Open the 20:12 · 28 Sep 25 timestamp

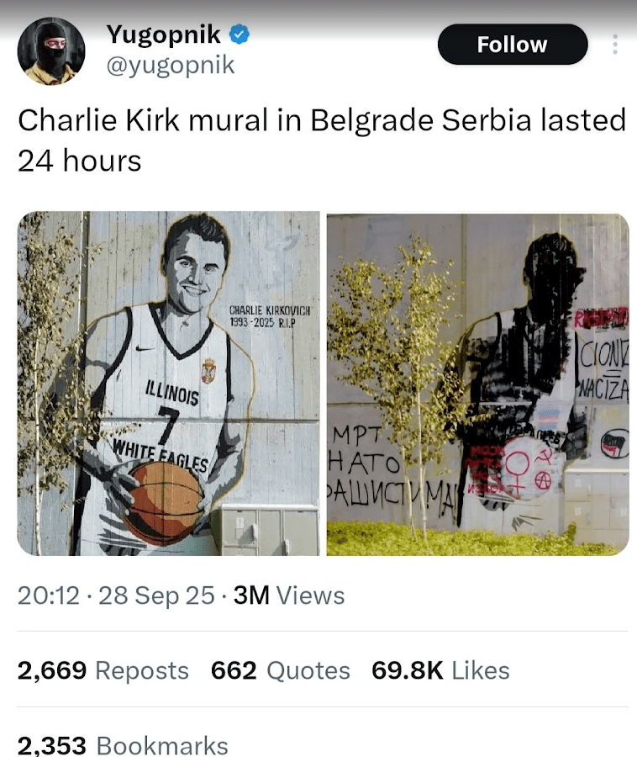point(116,595)
